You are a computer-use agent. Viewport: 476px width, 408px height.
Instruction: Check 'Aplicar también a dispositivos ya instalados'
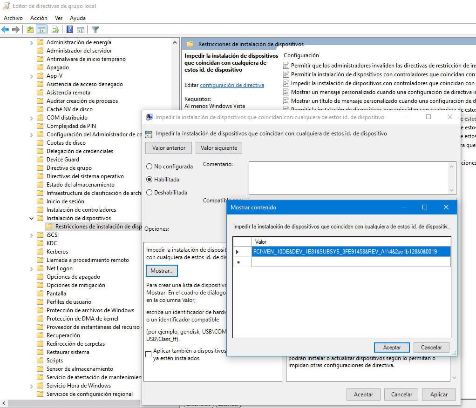(x=149, y=354)
